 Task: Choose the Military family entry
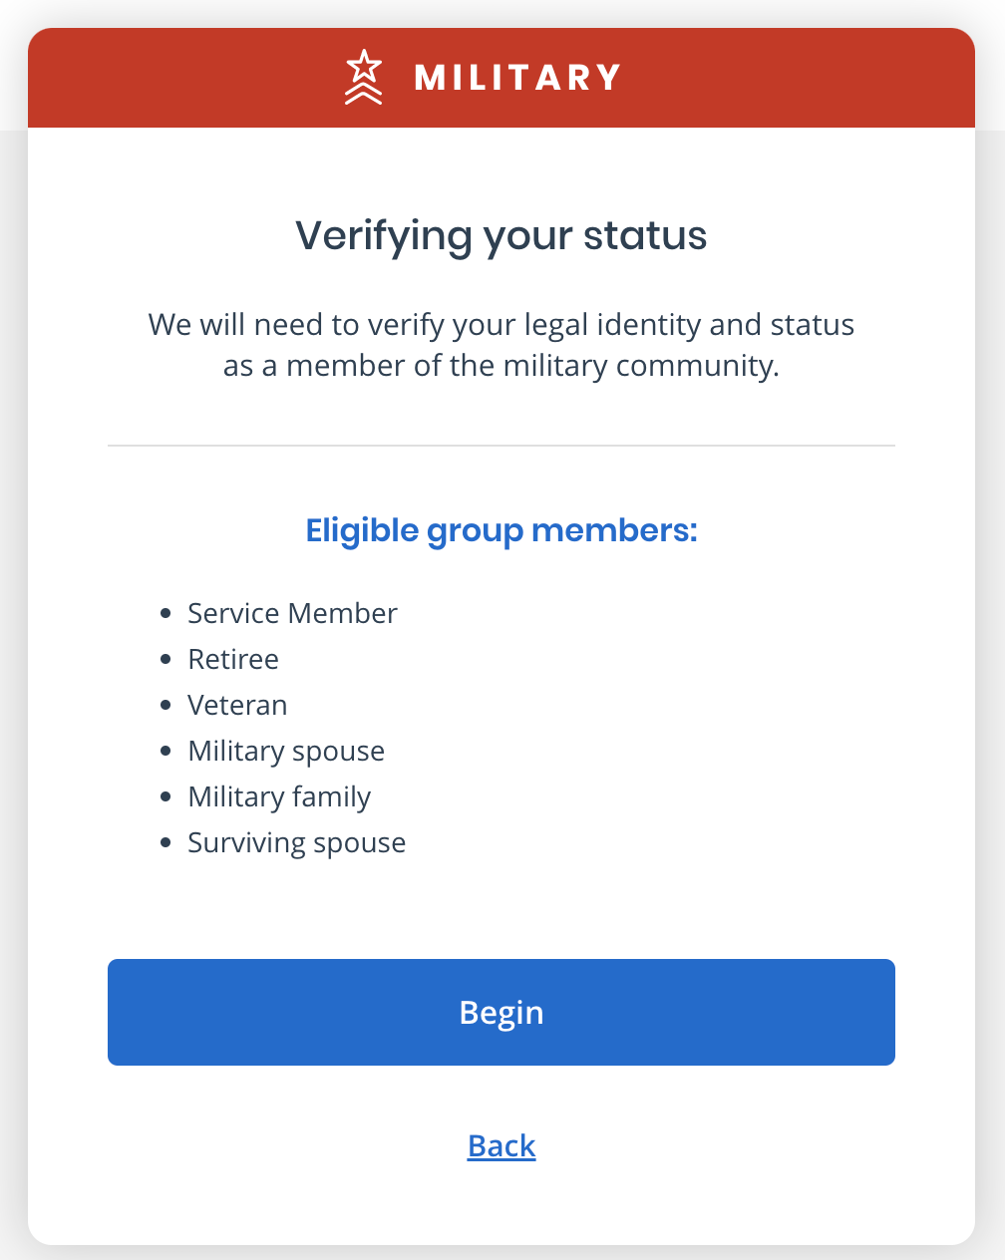point(279,797)
